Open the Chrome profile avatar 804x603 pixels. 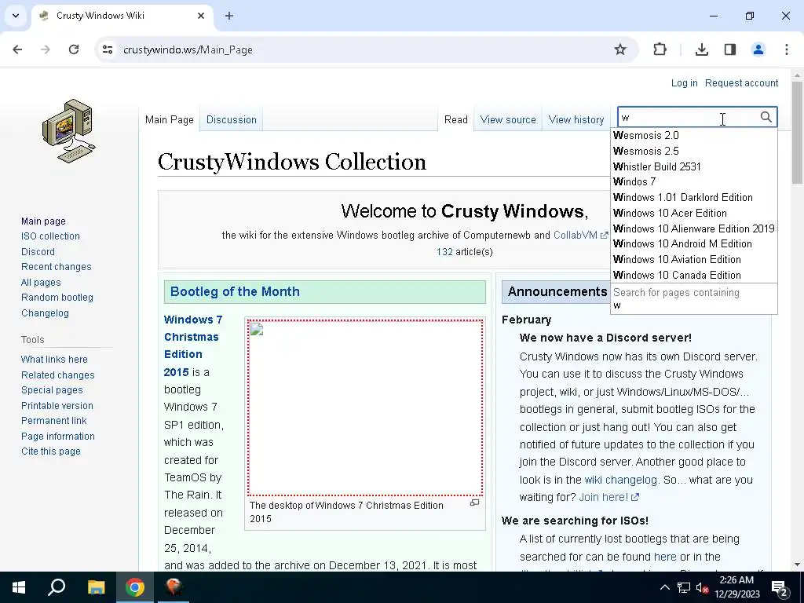[758, 49]
